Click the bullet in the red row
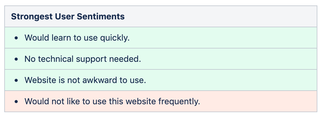321x117 pixels. [x=16, y=101]
